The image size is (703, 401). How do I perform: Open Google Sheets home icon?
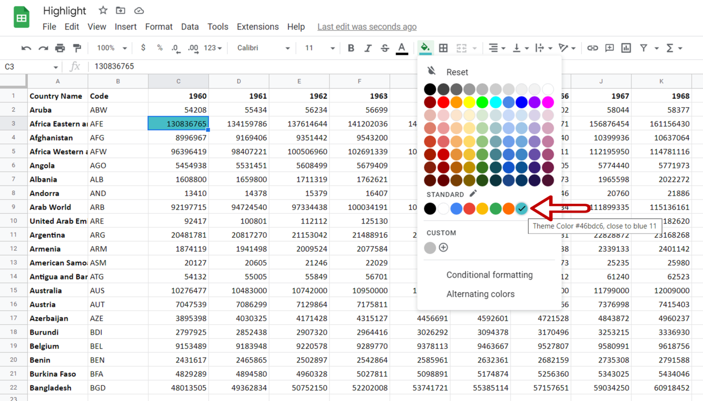[21, 17]
